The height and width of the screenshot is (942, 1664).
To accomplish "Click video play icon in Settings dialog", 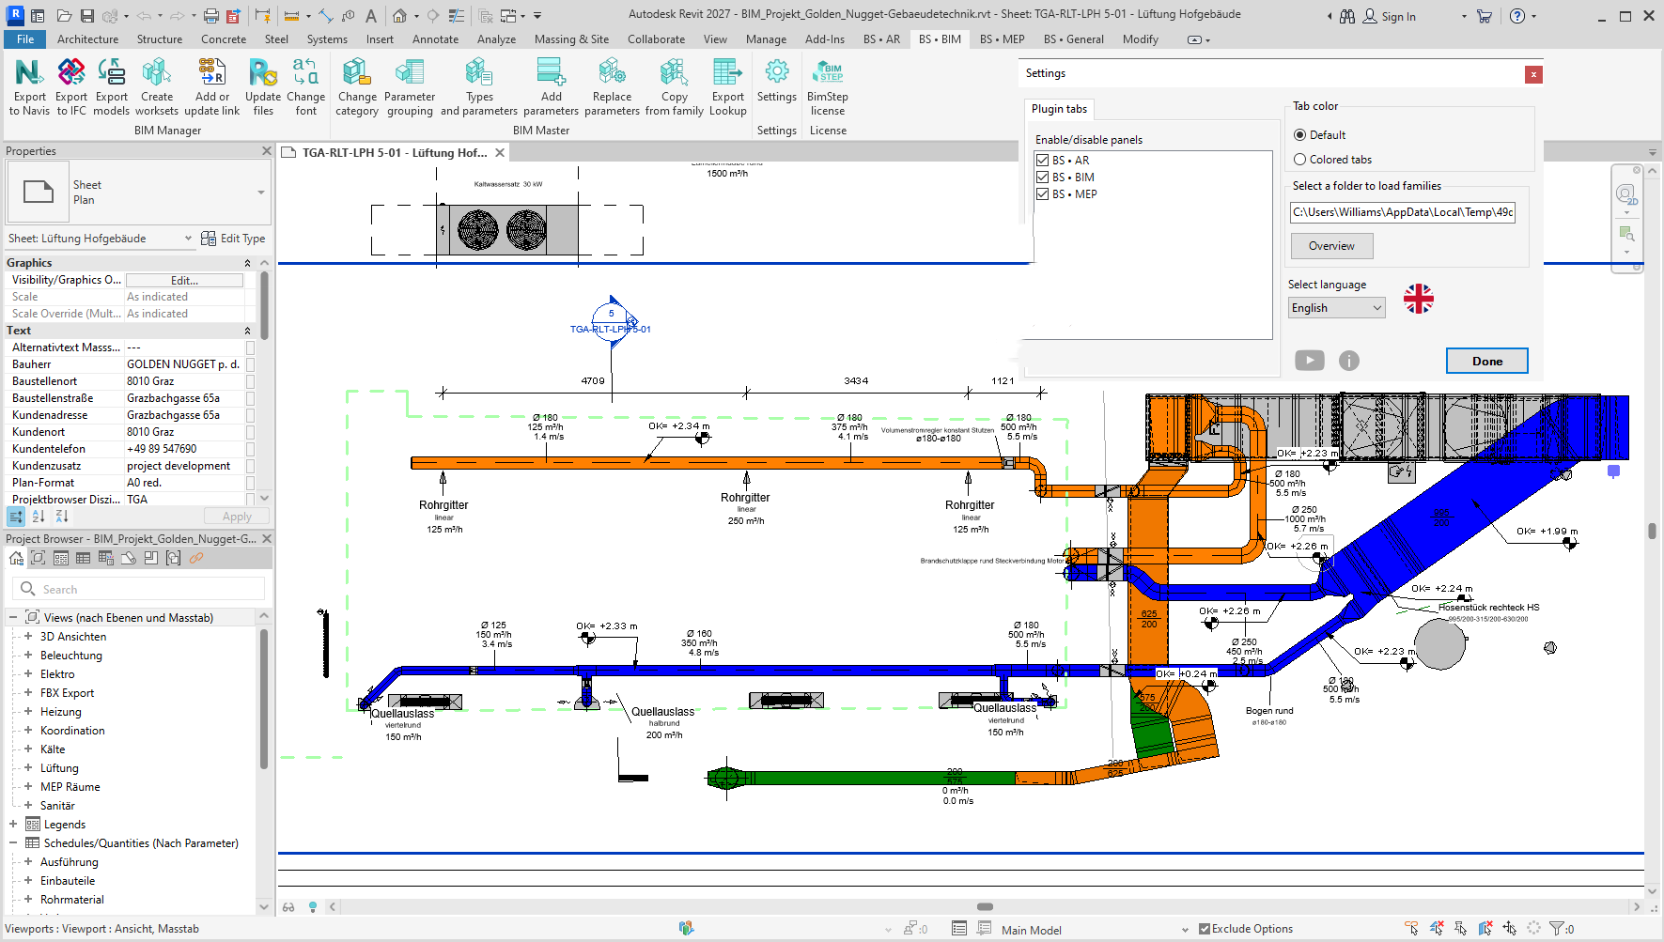I will (1310, 361).
